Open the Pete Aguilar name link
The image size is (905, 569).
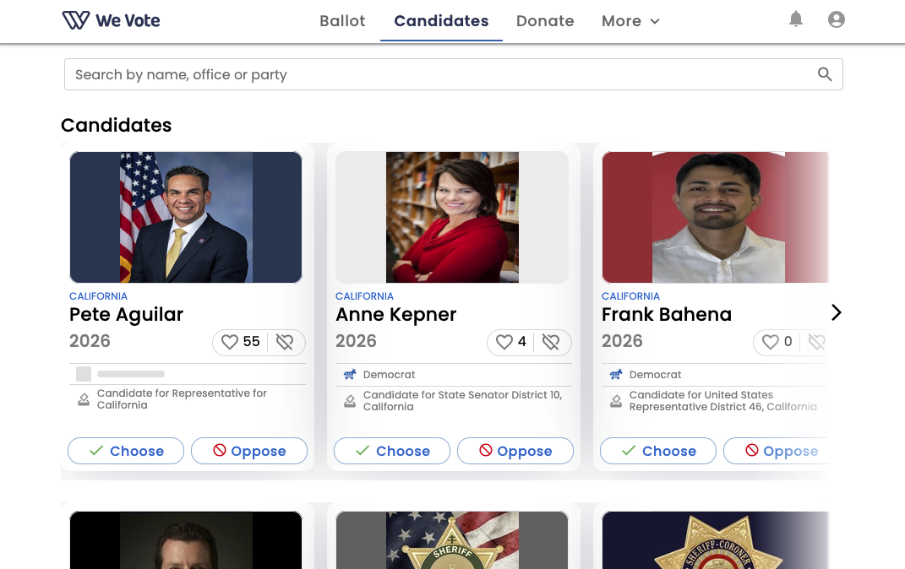[127, 315]
